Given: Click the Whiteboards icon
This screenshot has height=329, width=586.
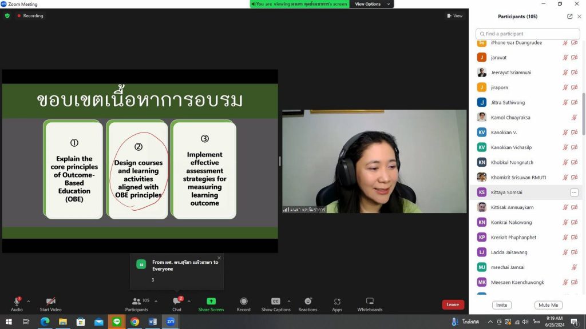Looking at the screenshot, I should point(370,302).
